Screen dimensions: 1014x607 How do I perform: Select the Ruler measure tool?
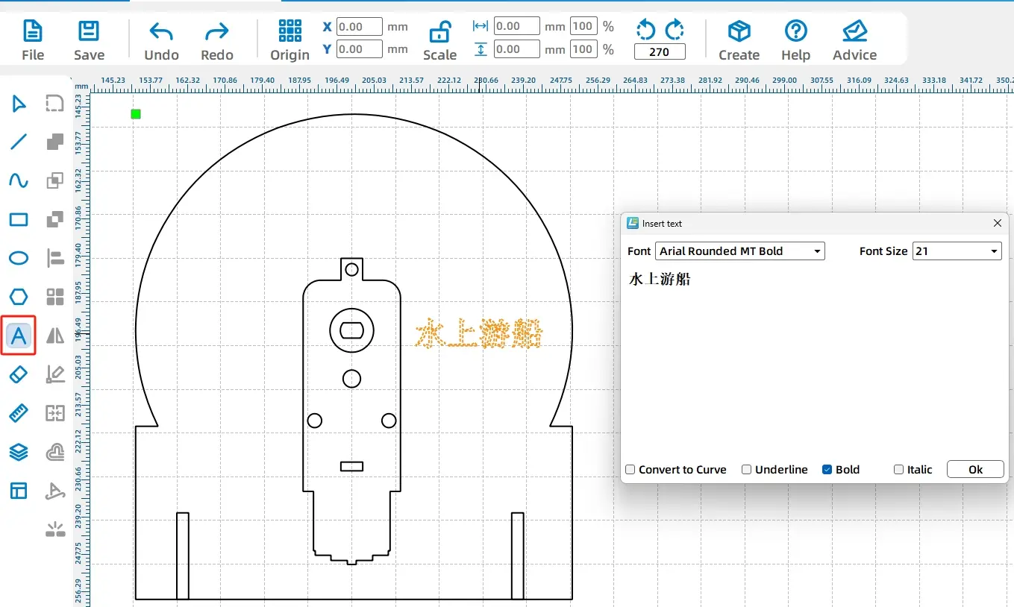[19, 412]
